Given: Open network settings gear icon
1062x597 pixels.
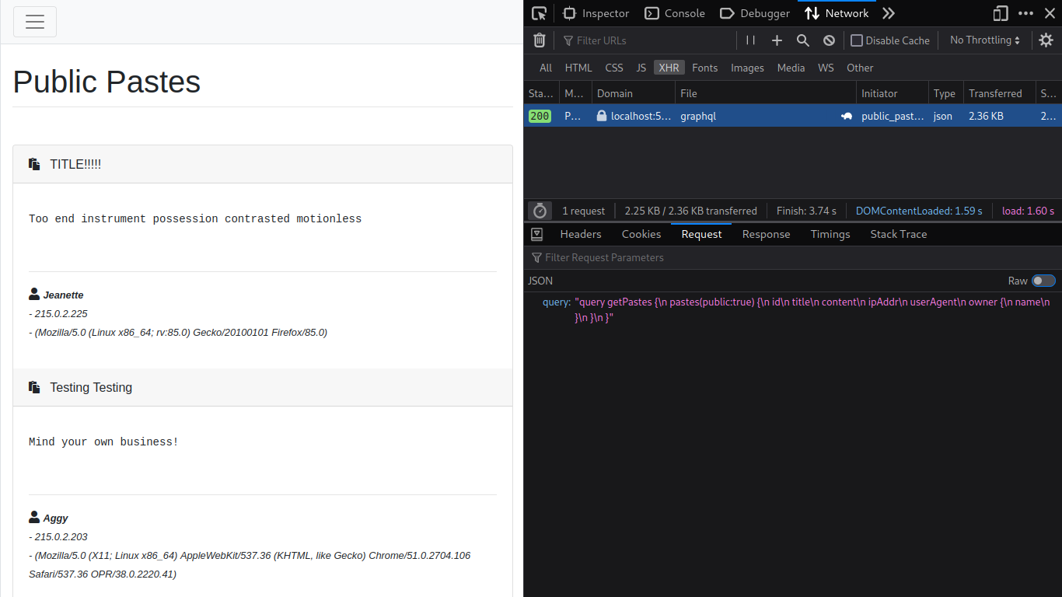Looking at the screenshot, I should (x=1046, y=40).
